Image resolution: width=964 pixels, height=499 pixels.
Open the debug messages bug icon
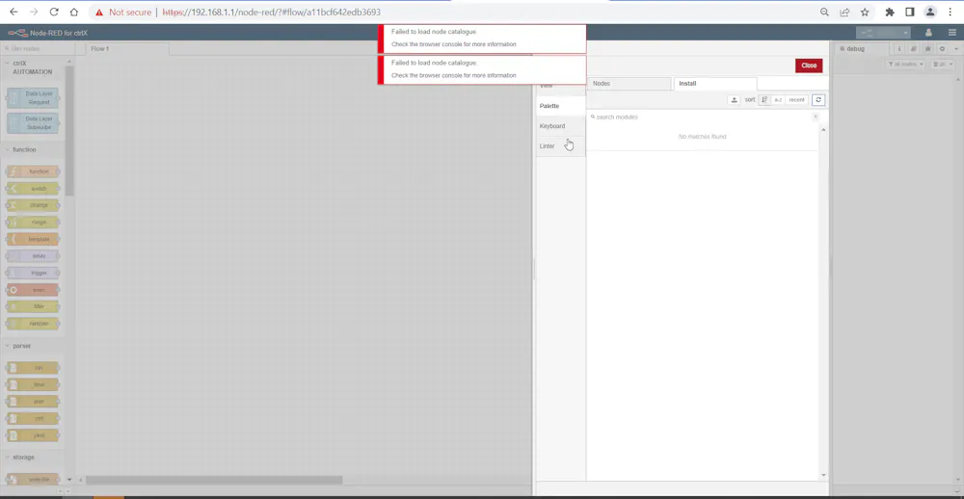click(927, 48)
